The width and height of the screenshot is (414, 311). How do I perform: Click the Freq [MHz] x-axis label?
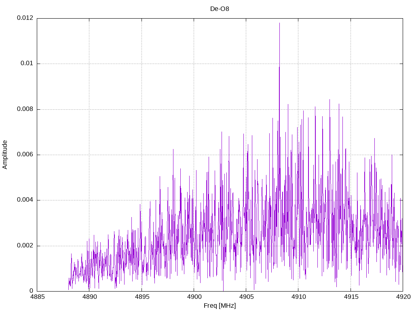pos(220,306)
